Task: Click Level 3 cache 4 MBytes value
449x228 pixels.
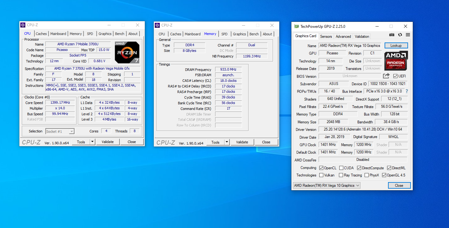Action: (109, 119)
